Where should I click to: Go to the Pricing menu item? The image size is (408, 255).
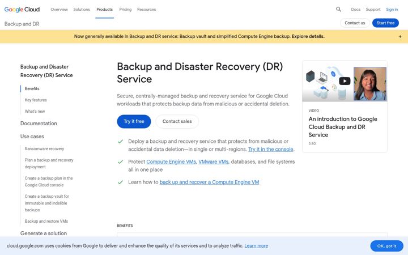[x=125, y=10]
